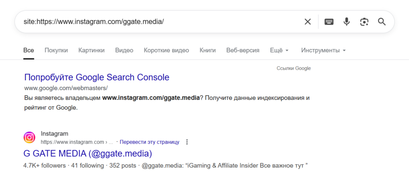Open the Видео tab
409x183 pixels.
point(124,50)
